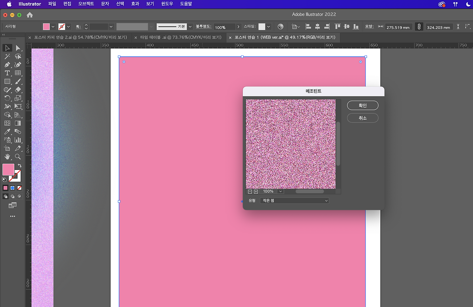Screen dimensions: 473x307
Task: Zoom in the Mezzotint preview
Action: coord(256,192)
